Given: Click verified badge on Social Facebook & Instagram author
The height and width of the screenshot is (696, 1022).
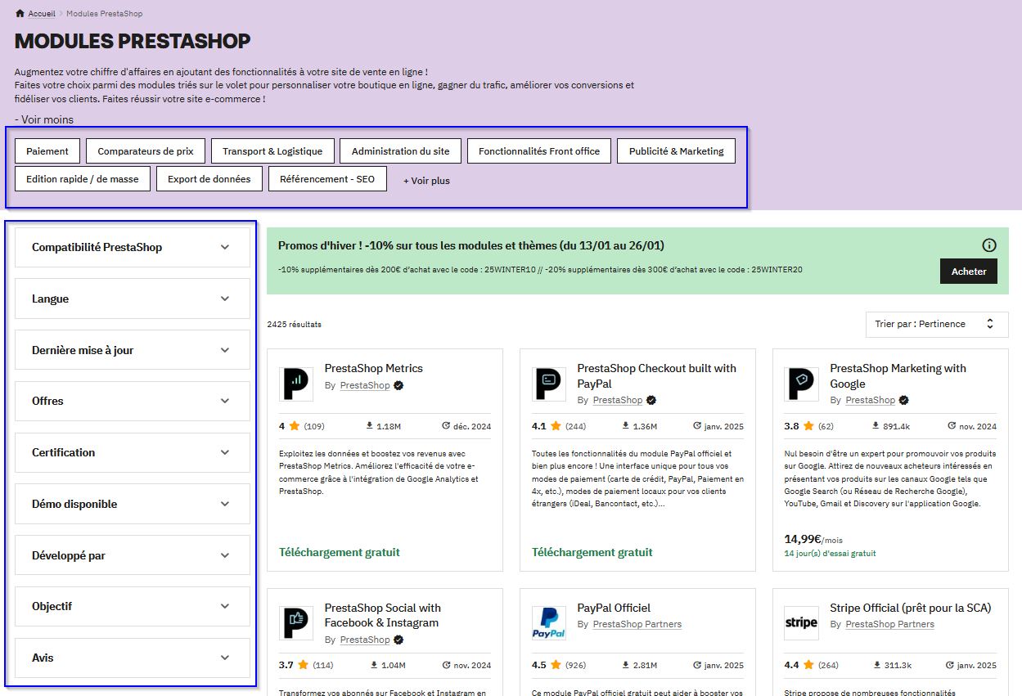Looking at the screenshot, I should point(398,640).
